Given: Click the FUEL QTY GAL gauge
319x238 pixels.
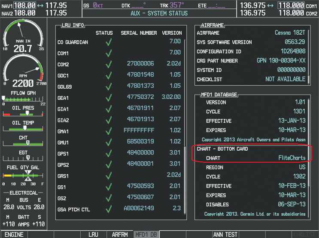Looking at the screenshot, I should click(x=23, y=176).
